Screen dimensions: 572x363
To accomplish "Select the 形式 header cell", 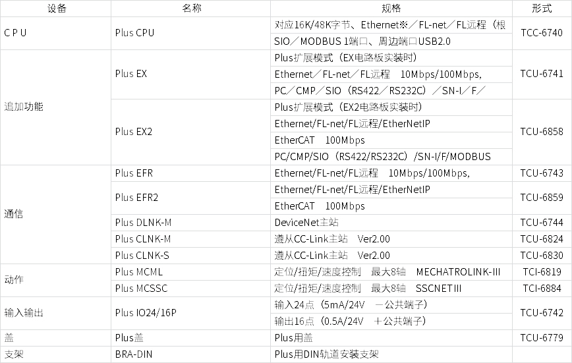I will coord(541,9).
